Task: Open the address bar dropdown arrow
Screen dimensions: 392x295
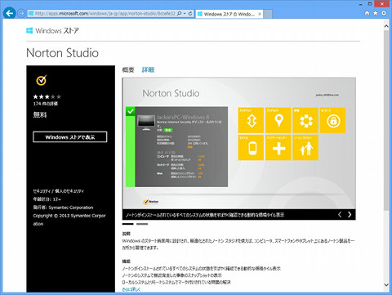Action: 185,13
